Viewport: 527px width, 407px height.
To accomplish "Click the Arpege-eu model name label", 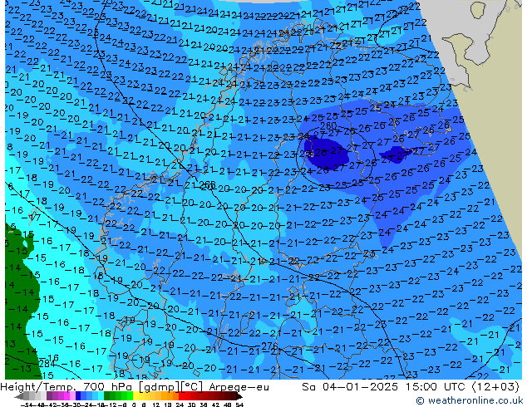I will coord(239,387).
